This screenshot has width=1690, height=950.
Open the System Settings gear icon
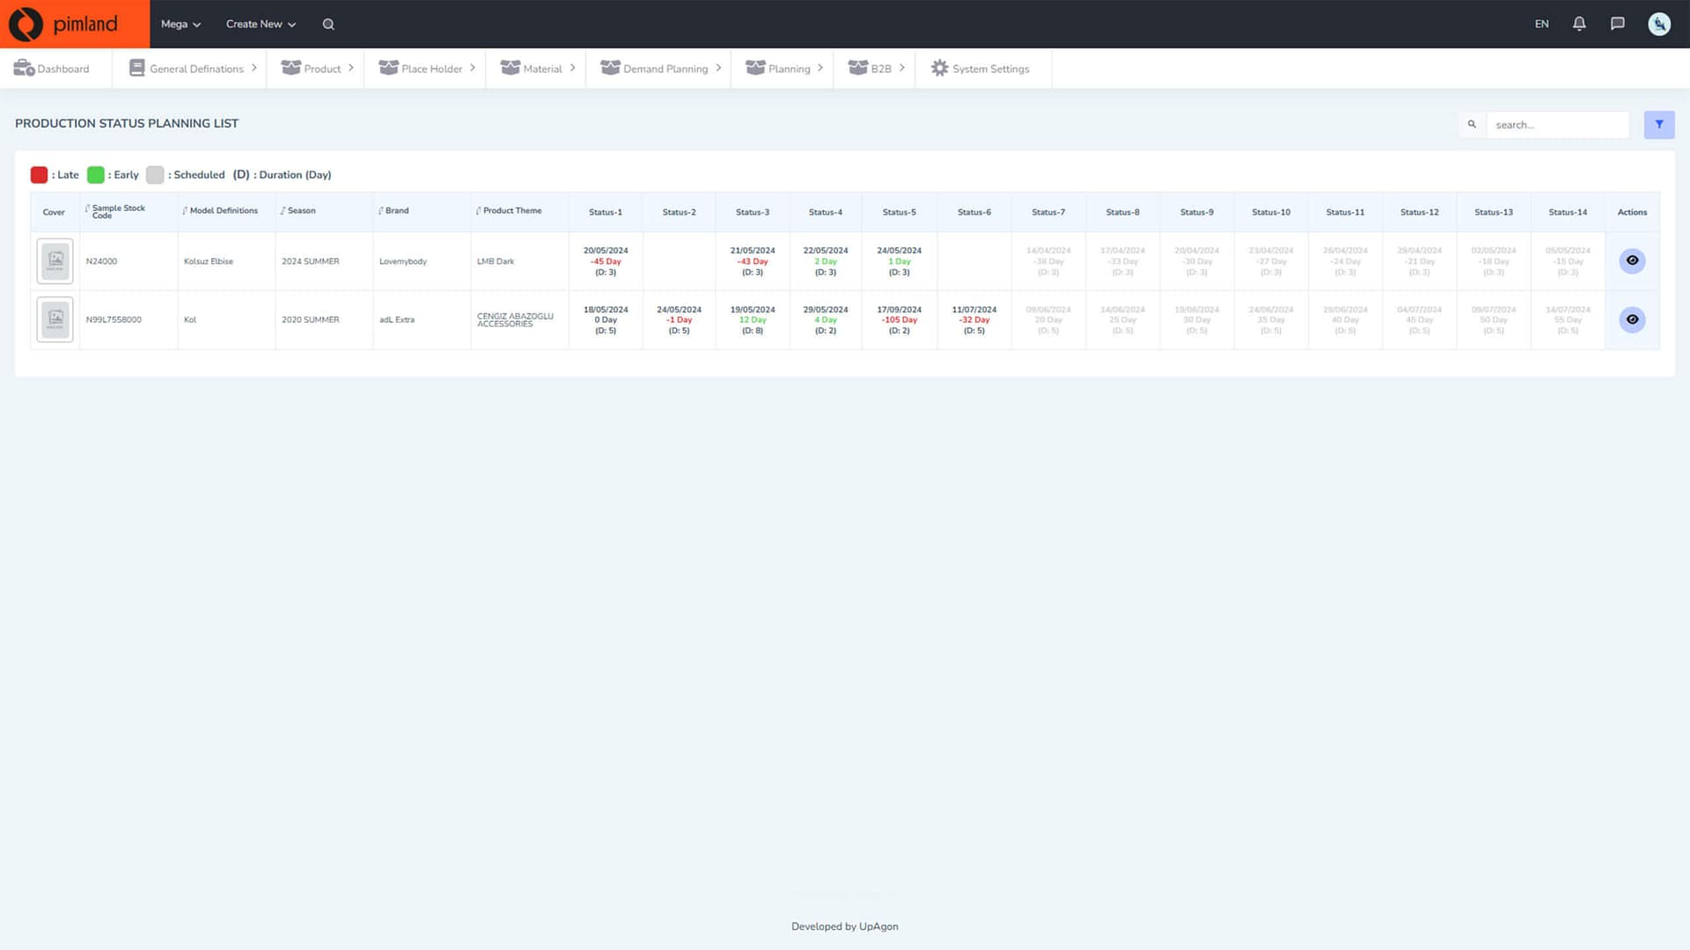[939, 68]
